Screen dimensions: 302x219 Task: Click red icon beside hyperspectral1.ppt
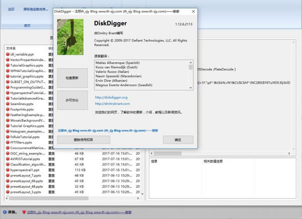point(8,170)
